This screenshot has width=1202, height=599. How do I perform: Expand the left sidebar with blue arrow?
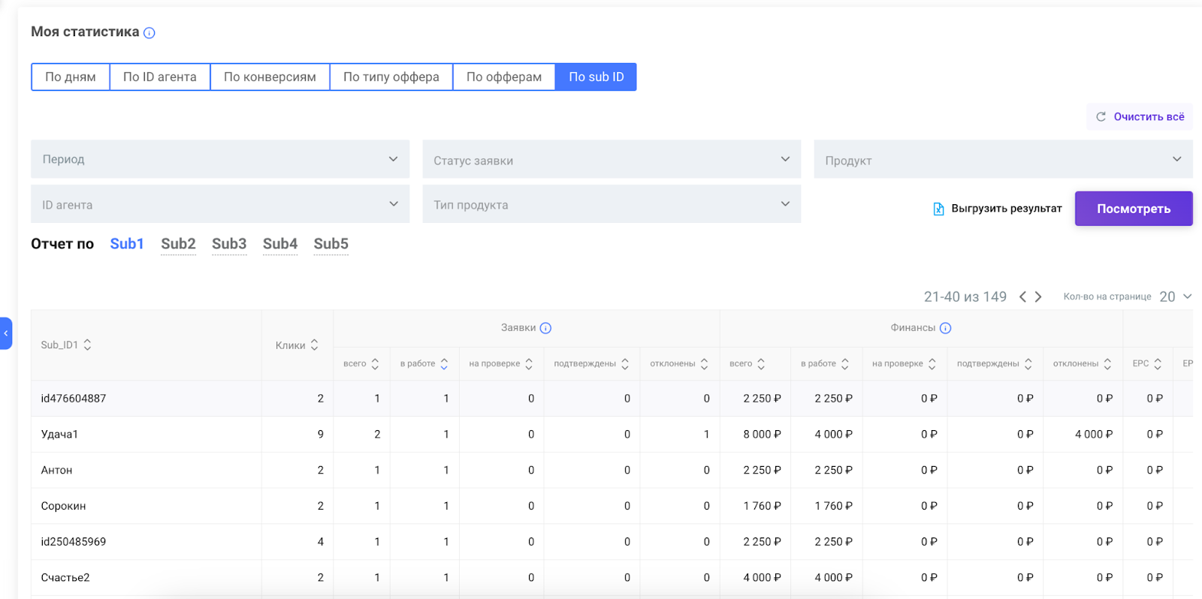pos(6,333)
